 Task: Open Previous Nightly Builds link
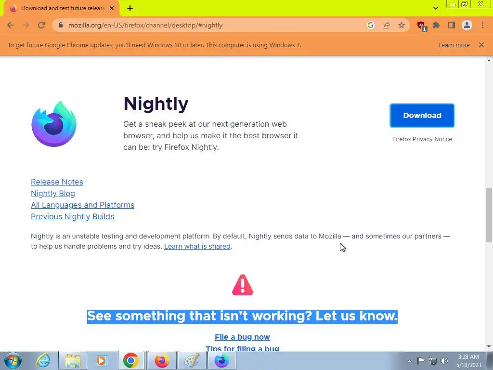pos(72,216)
